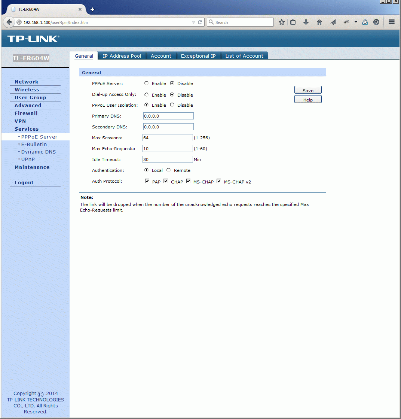Toggle the PAP auth protocol checkbox
Viewport: 401px width, 419px height.
coord(147,181)
